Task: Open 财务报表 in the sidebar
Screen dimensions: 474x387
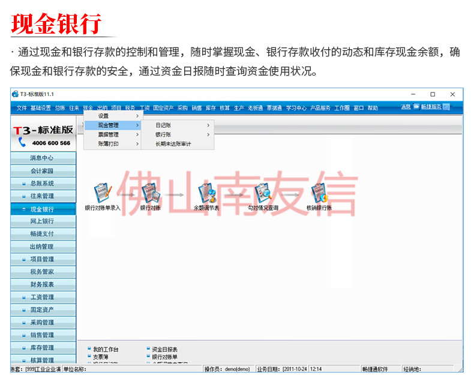Action: click(43, 284)
